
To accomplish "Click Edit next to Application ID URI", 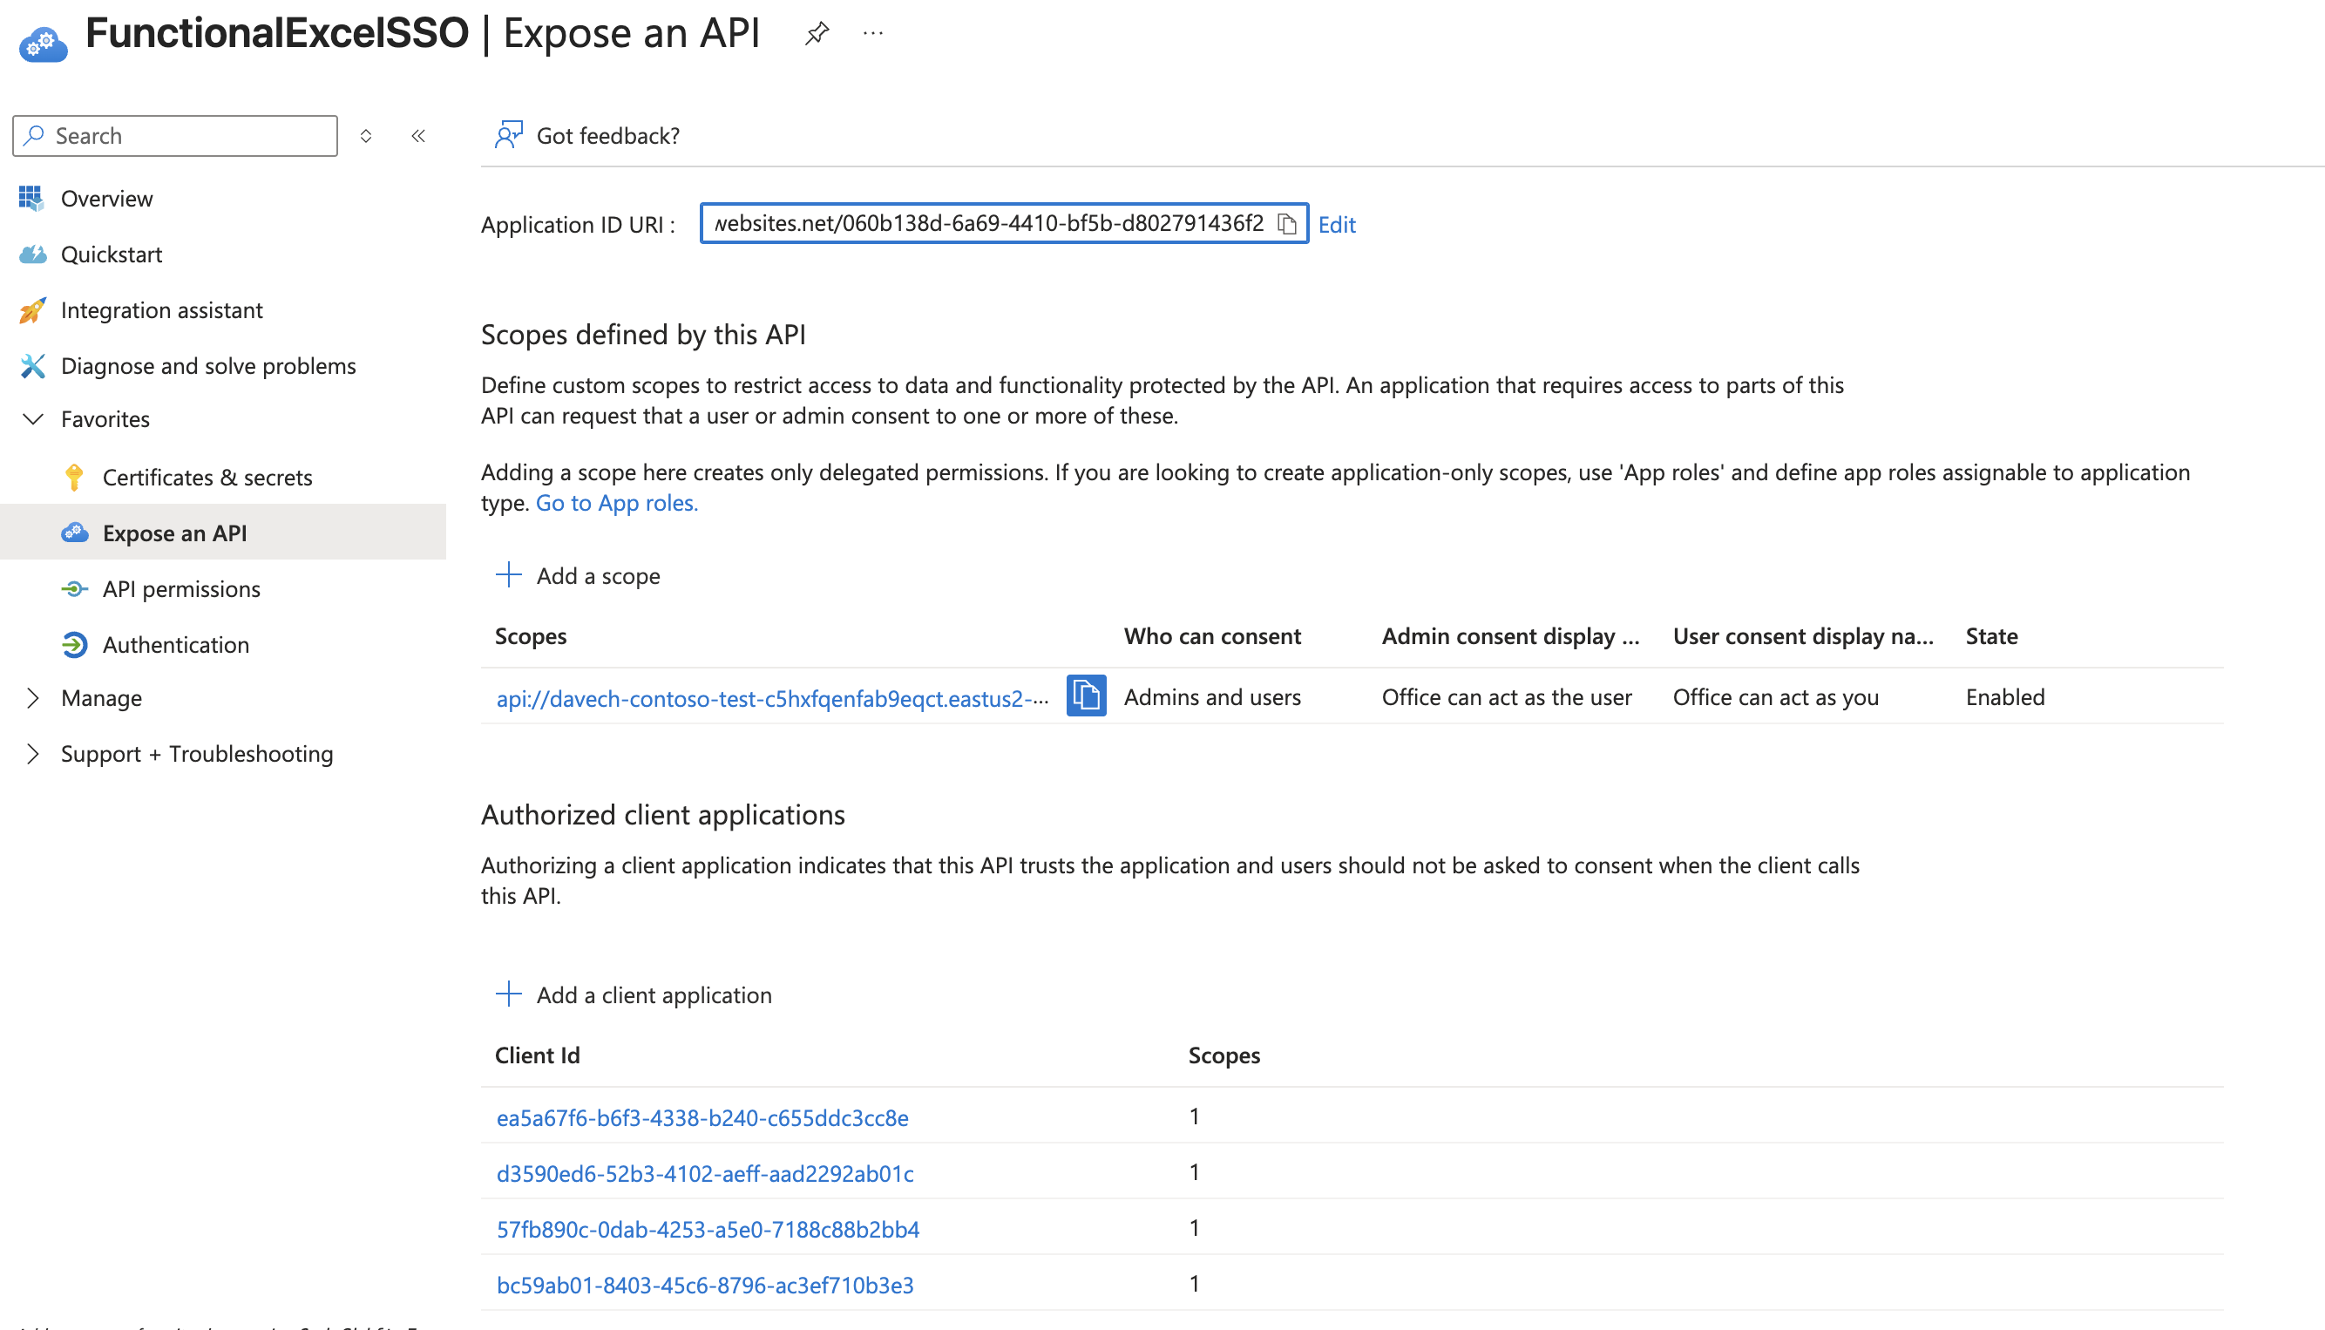I will (1337, 225).
